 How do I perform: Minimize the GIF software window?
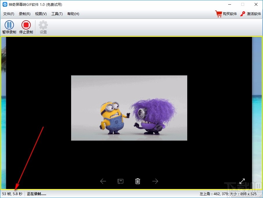230,5
